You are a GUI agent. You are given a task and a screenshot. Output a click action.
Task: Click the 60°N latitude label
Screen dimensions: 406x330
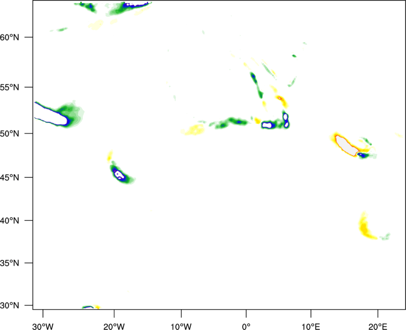click(10, 37)
